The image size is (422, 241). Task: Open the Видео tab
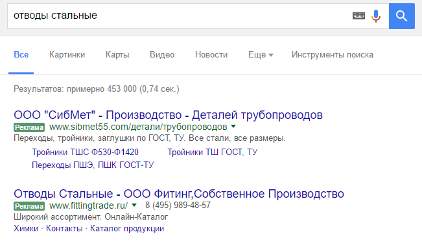(x=162, y=55)
